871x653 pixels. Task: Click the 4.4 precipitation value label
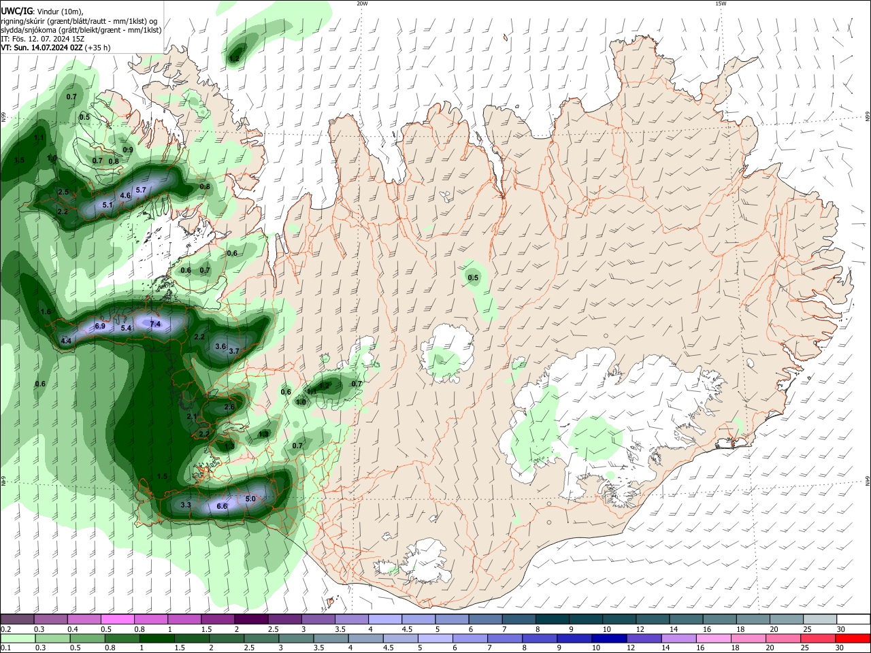click(66, 341)
